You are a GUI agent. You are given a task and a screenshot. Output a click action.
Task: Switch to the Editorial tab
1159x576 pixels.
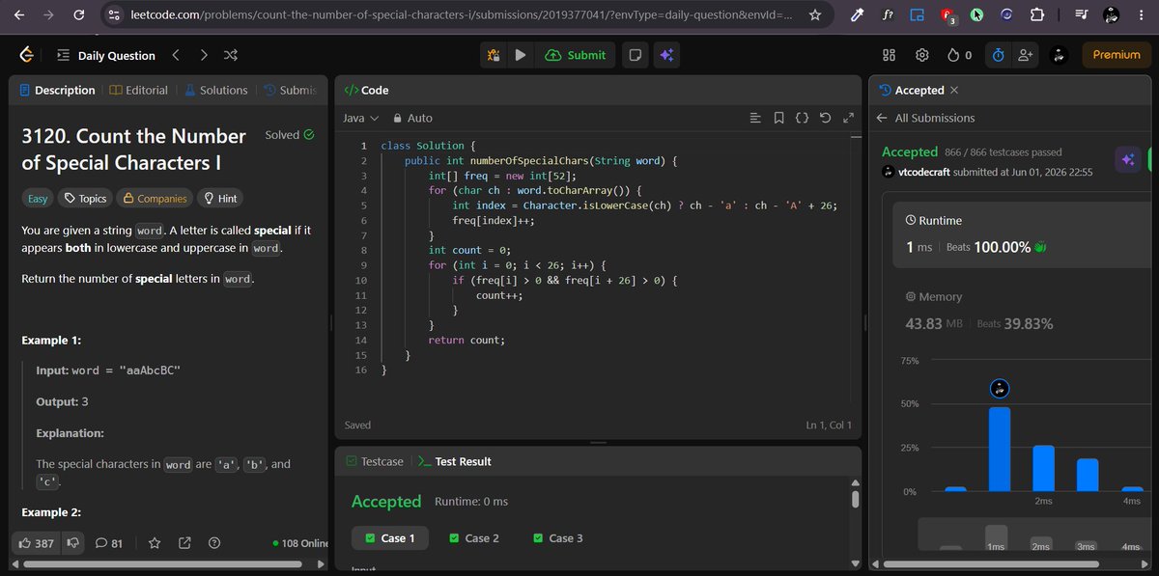(x=139, y=90)
